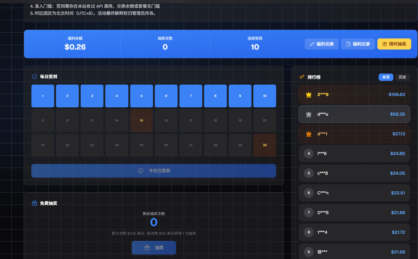
Task: Click the gift icon beside 免费抽奖 heading
Action: (34, 203)
